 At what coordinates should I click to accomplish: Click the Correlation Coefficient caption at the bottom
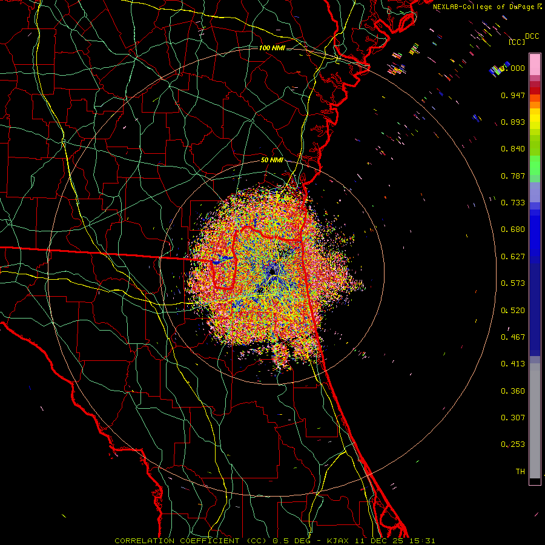click(274, 541)
